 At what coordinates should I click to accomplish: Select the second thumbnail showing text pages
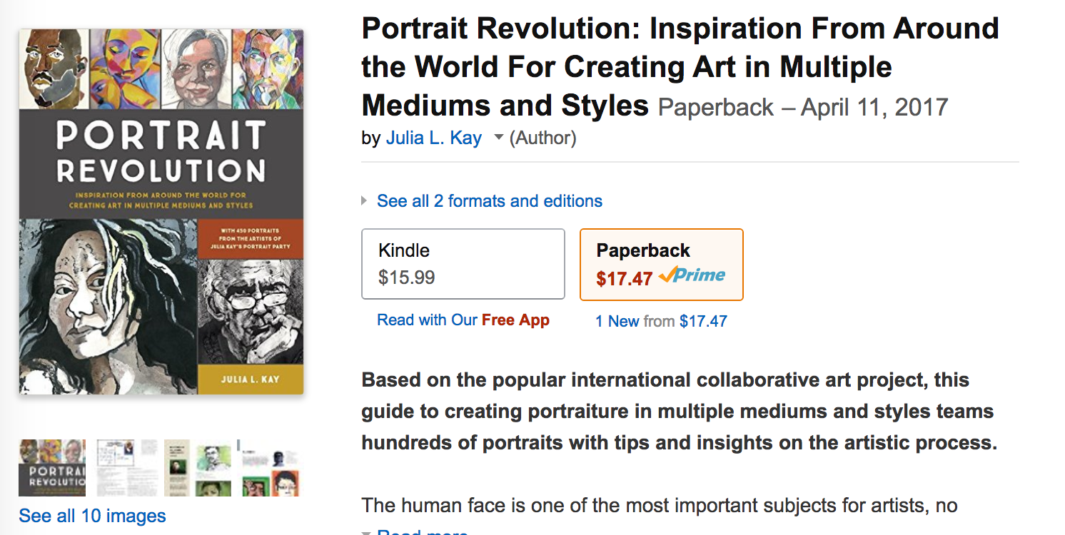pyautogui.click(x=126, y=467)
